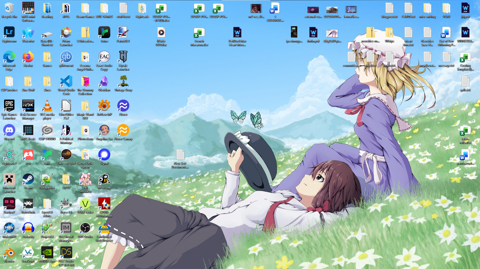Open Obsidian notes app

pyautogui.click(x=104, y=84)
